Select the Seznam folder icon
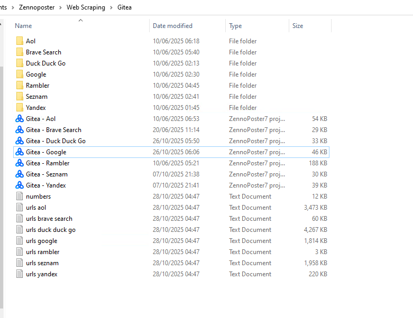Image resolution: width=413 pixels, height=318 pixels. [x=20, y=97]
